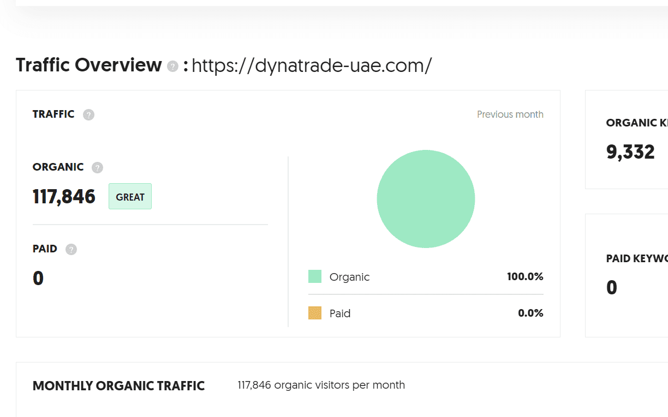Select the orange Paid legend swatch
This screenshot has width=668, height=417.
pyautogui.click(x=315, y=313)
